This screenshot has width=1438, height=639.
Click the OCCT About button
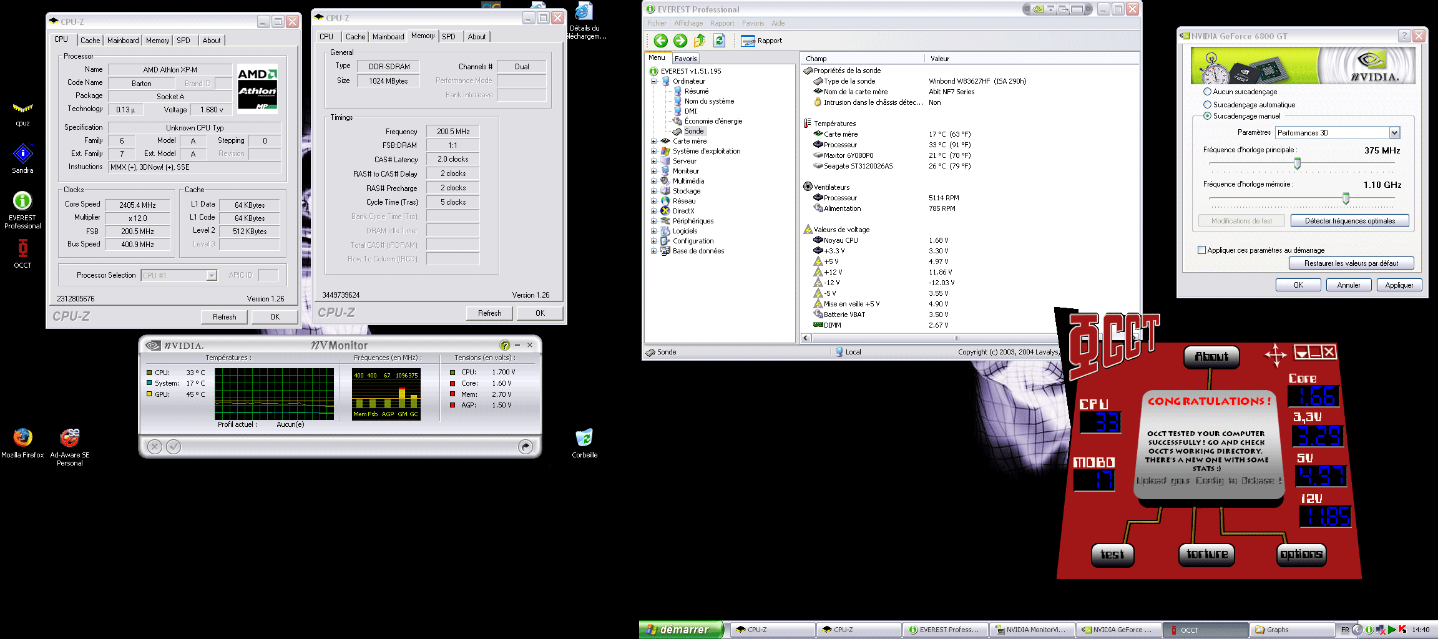(x=1211, y=356)
